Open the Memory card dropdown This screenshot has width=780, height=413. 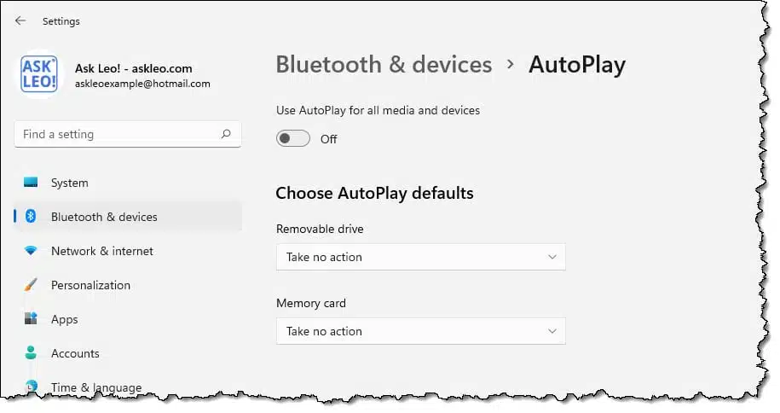pyautogui.click(x=421, y=331)
